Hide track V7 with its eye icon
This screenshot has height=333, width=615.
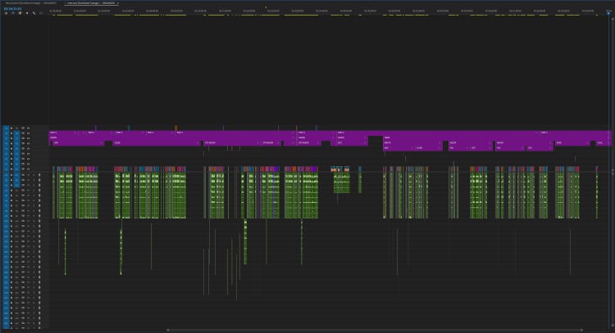click(28, 138)
